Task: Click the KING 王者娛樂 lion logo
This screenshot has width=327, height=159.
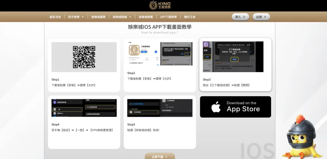Action: (x=160, y=5)
